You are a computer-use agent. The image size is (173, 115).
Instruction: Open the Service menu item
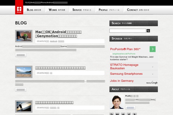(x=82, y=10)
